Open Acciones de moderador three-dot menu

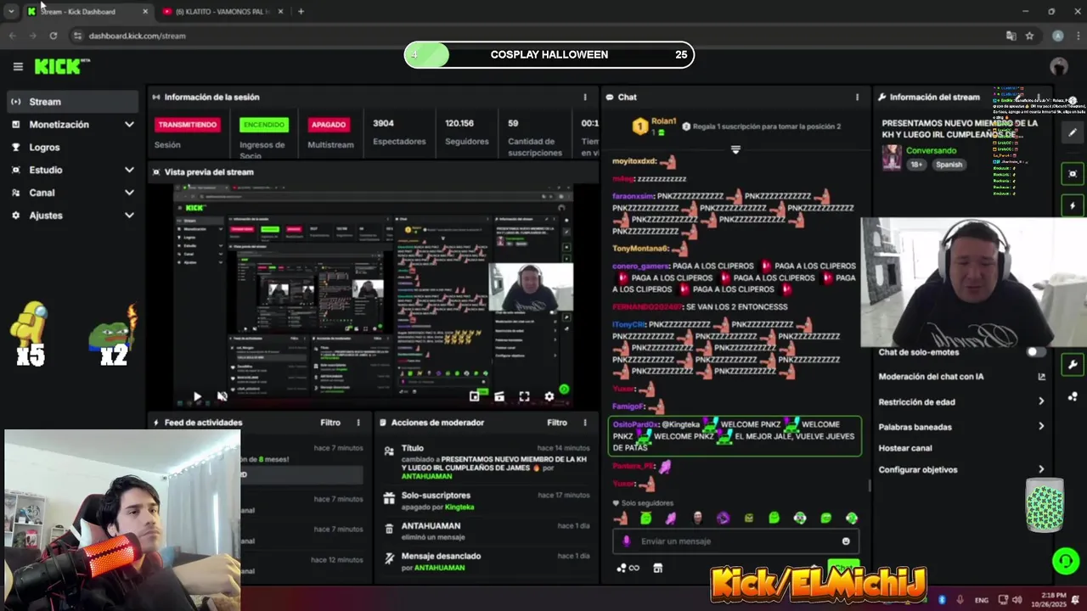coord(584,423)
